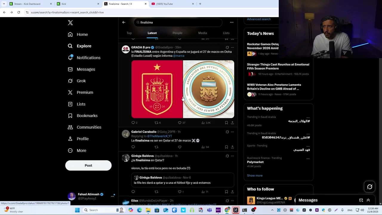Repost Gabriel Caraballo's reply
This screenshot has width=382, height=215.
click(156, 147)
